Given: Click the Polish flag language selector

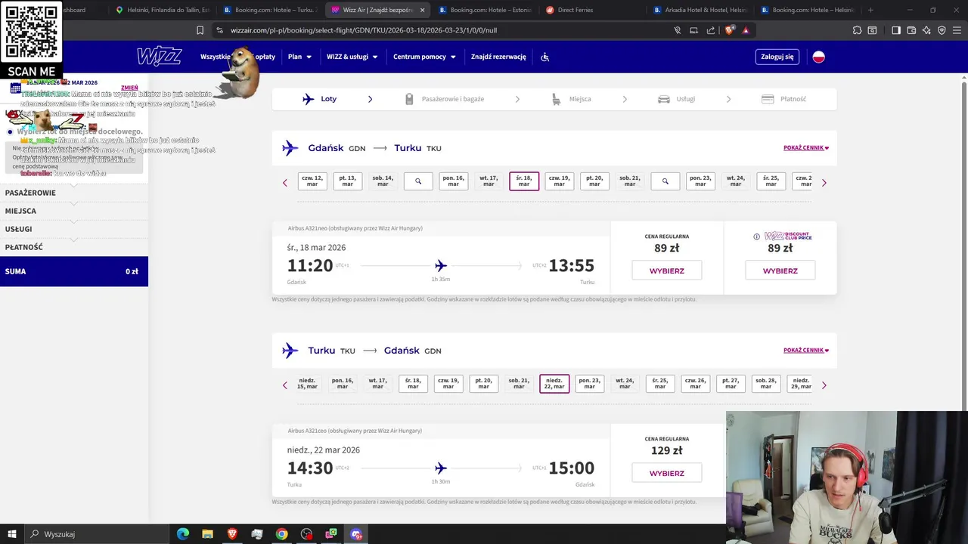Looking at the screenshot, I should pos(818,57).
